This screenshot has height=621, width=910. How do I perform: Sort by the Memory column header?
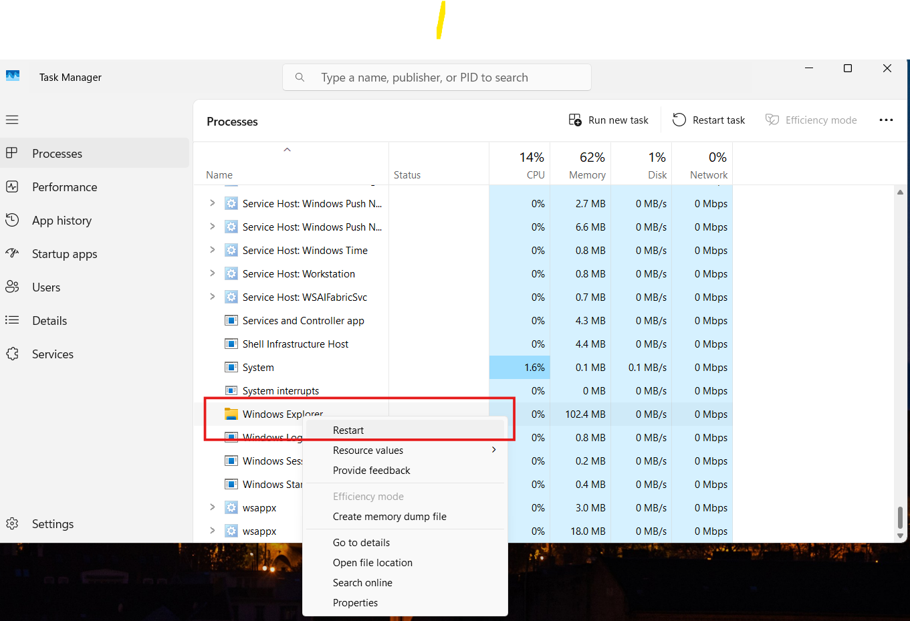tap(580, 164)
